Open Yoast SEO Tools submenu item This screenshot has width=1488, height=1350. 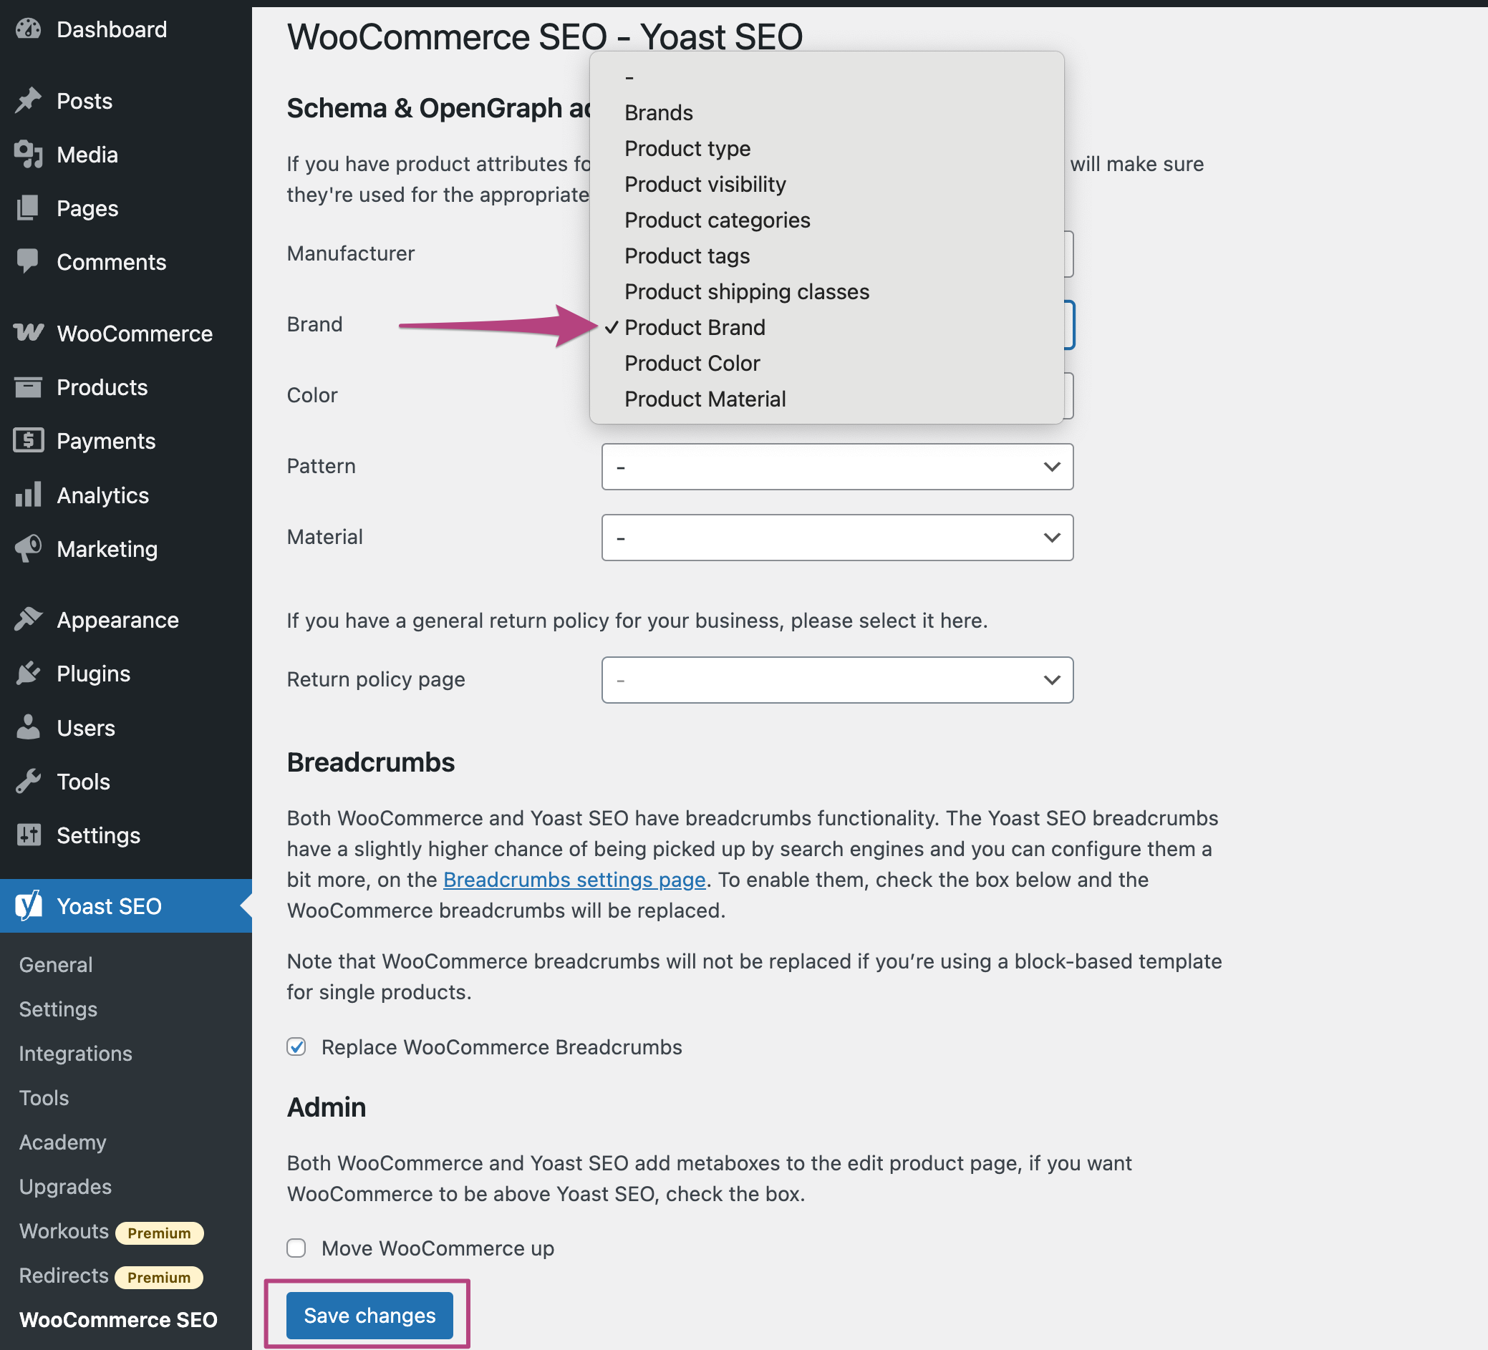point(44,1097)
